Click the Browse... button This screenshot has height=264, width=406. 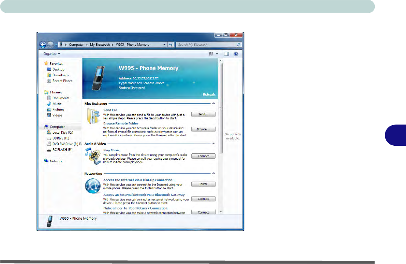[x=203, y=129]
